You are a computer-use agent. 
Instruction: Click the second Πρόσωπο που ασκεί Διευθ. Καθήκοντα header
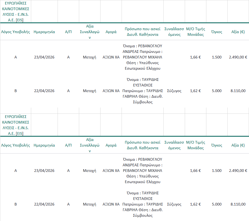(x=143, y=145)
